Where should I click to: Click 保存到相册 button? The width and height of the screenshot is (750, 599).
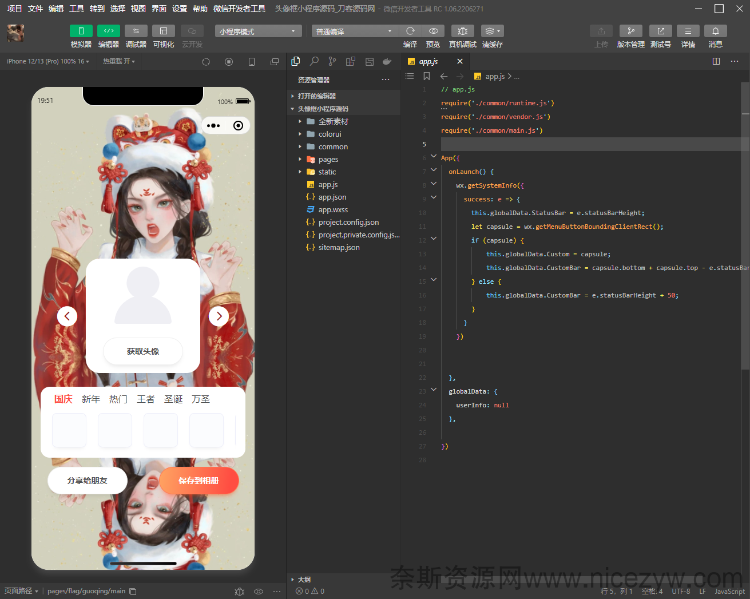199,481
